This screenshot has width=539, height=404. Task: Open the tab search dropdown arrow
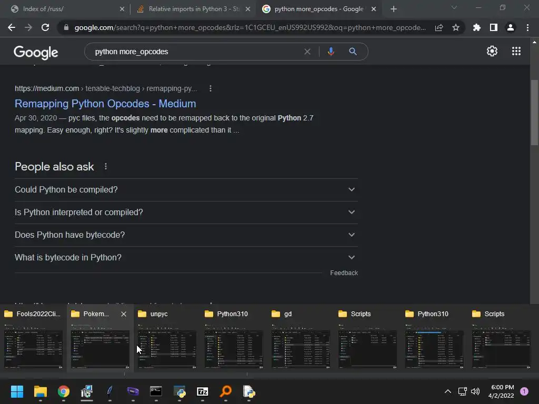454,7
